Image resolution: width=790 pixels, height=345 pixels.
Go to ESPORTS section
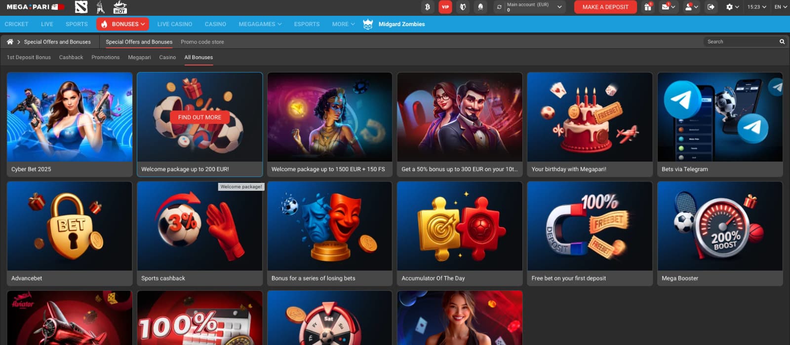[x=307, y=24]
